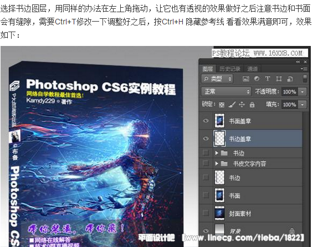
Task: Click smart object filter icon
Action: [x=290, y=79]
